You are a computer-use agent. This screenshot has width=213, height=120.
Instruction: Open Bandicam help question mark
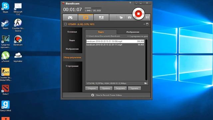[x=130, y=3]
